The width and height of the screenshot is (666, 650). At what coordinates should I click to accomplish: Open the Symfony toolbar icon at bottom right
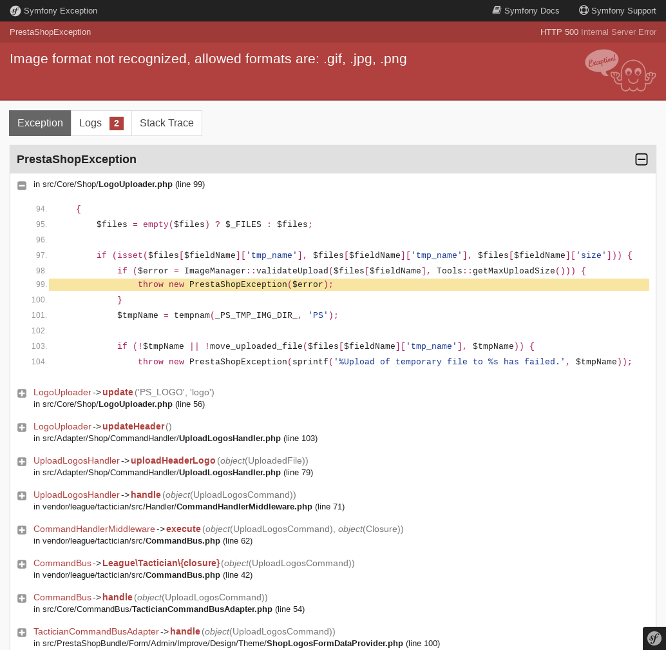[654, 638]
